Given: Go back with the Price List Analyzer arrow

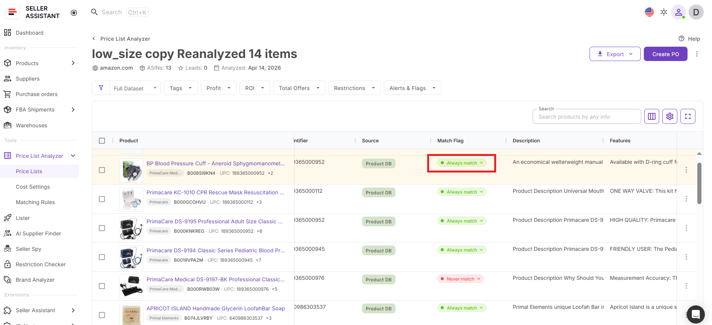Looking at the screenshot, I should (x=94, y=38).
